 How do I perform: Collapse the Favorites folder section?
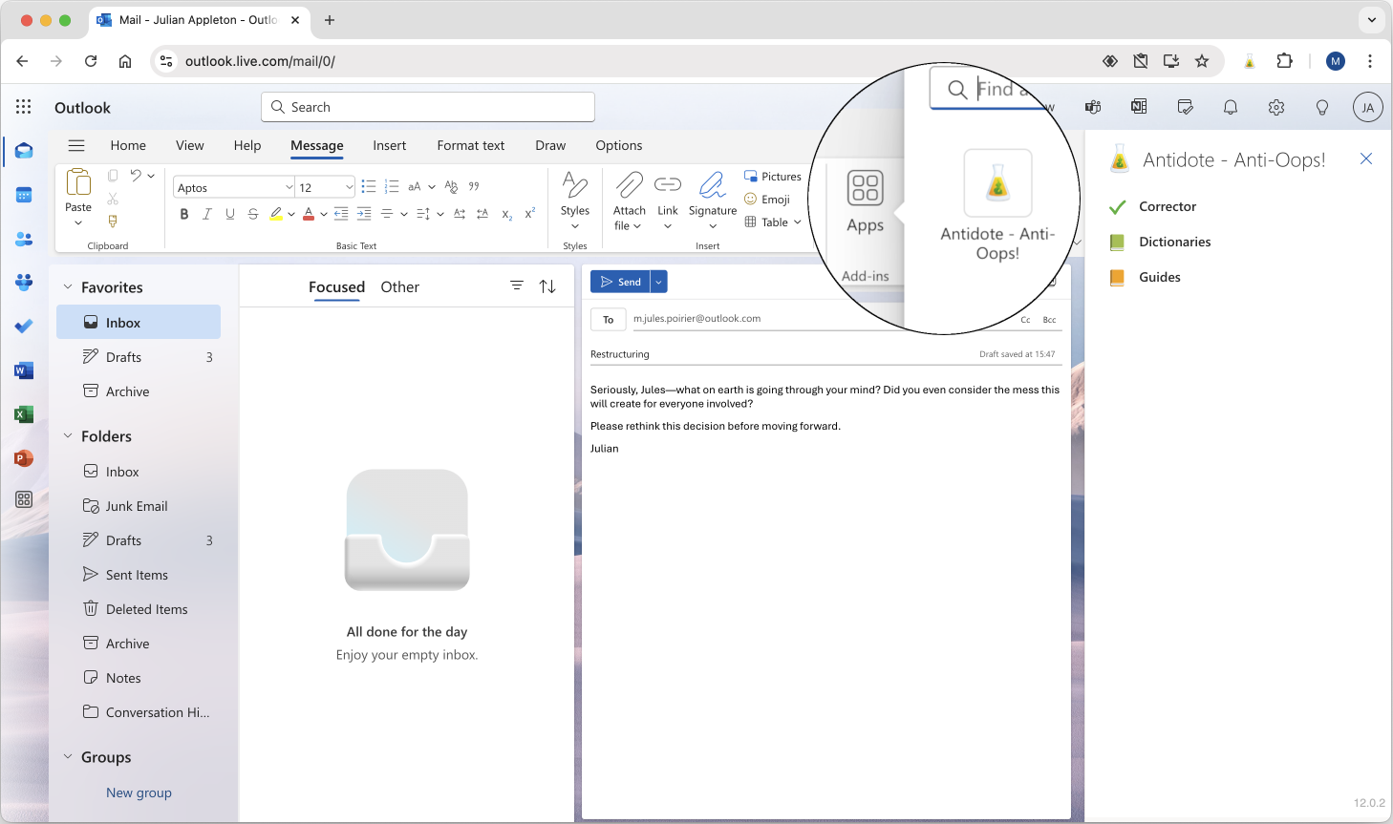pyautogui.click(x=68, y=287)
